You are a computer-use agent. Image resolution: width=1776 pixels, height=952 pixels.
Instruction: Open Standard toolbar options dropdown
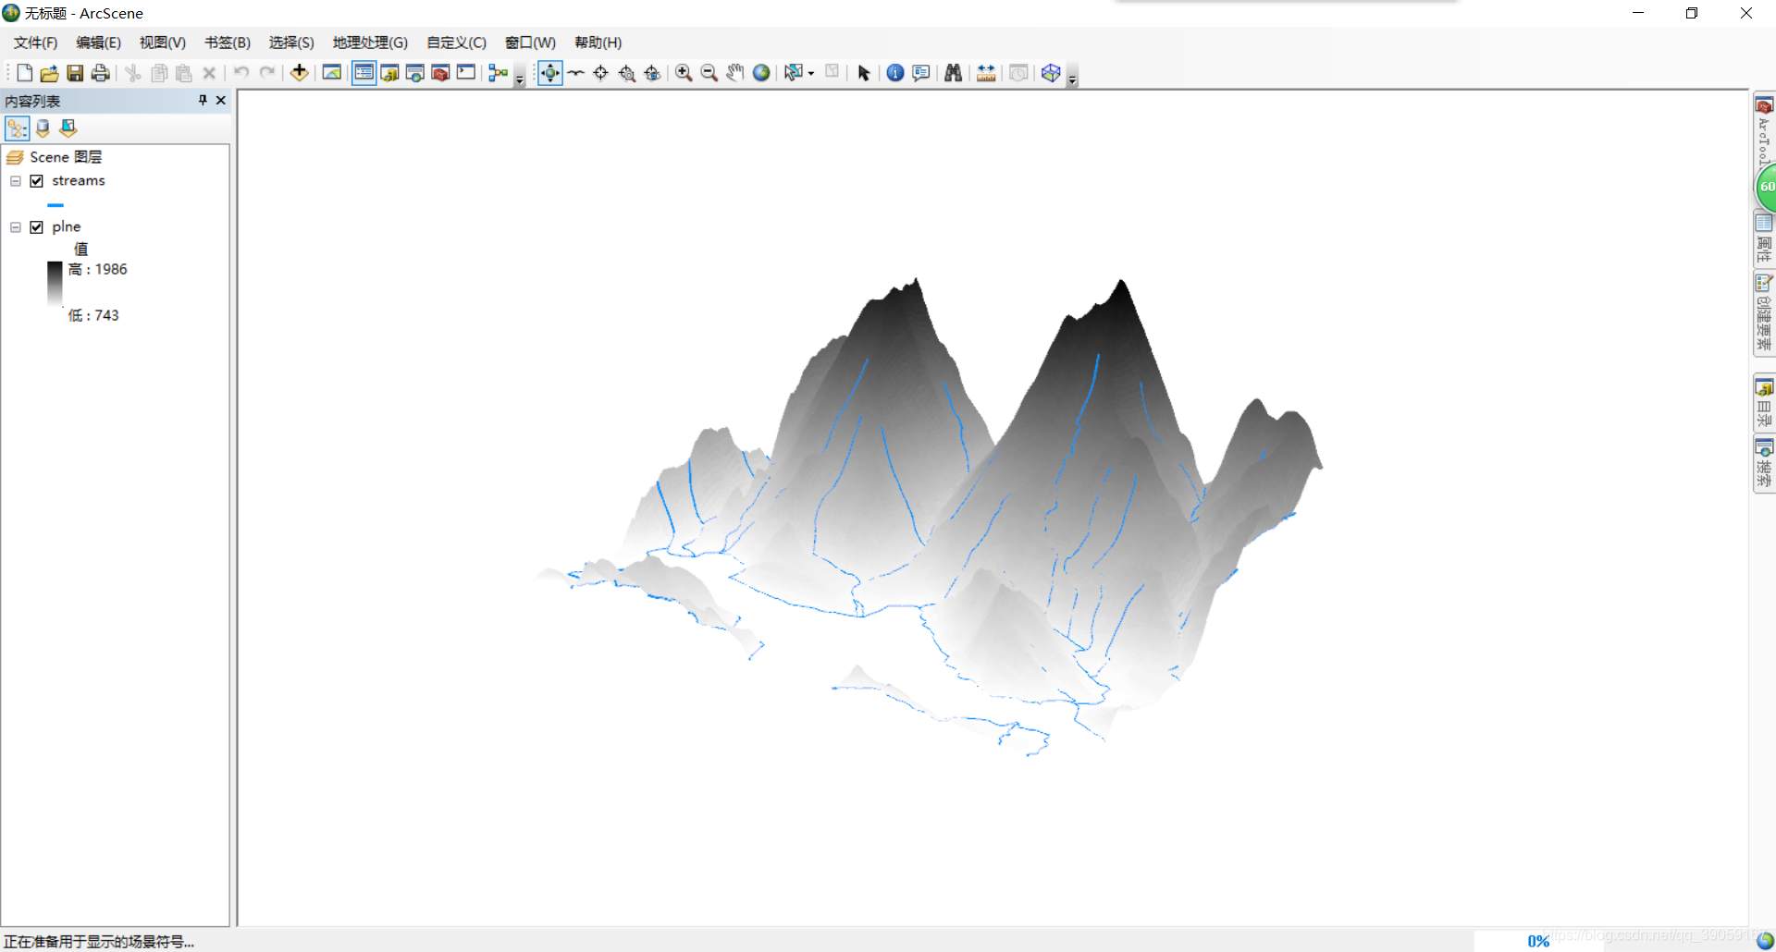click(520, 78)
